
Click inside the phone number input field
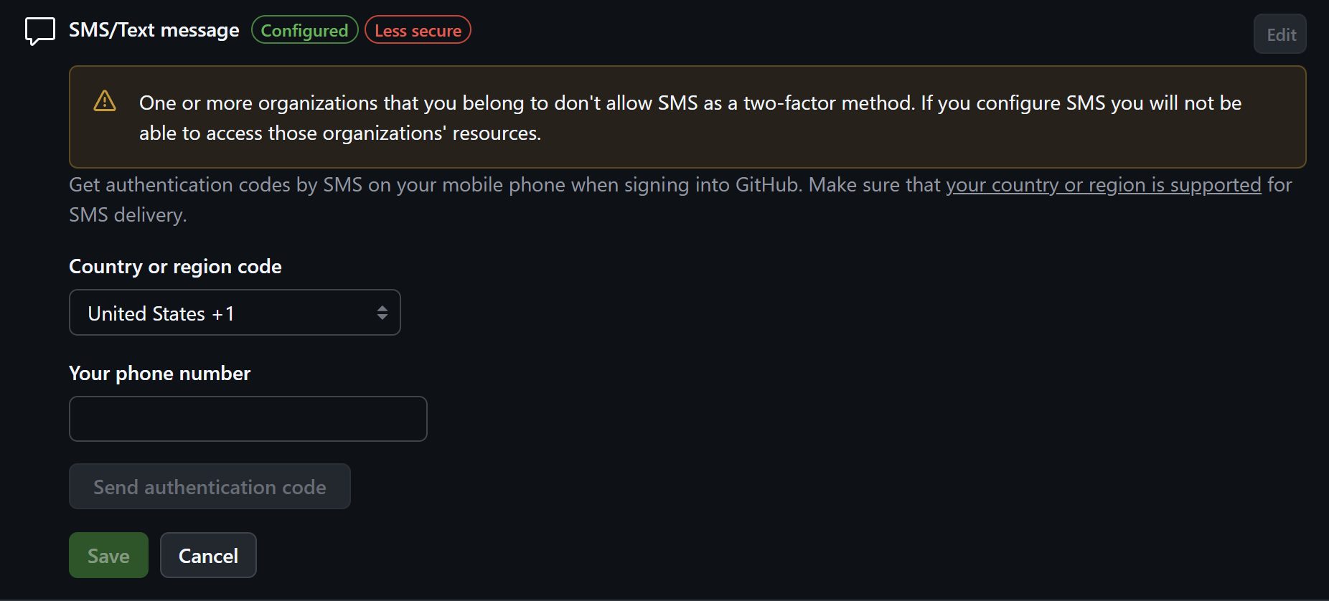point(248,418)
